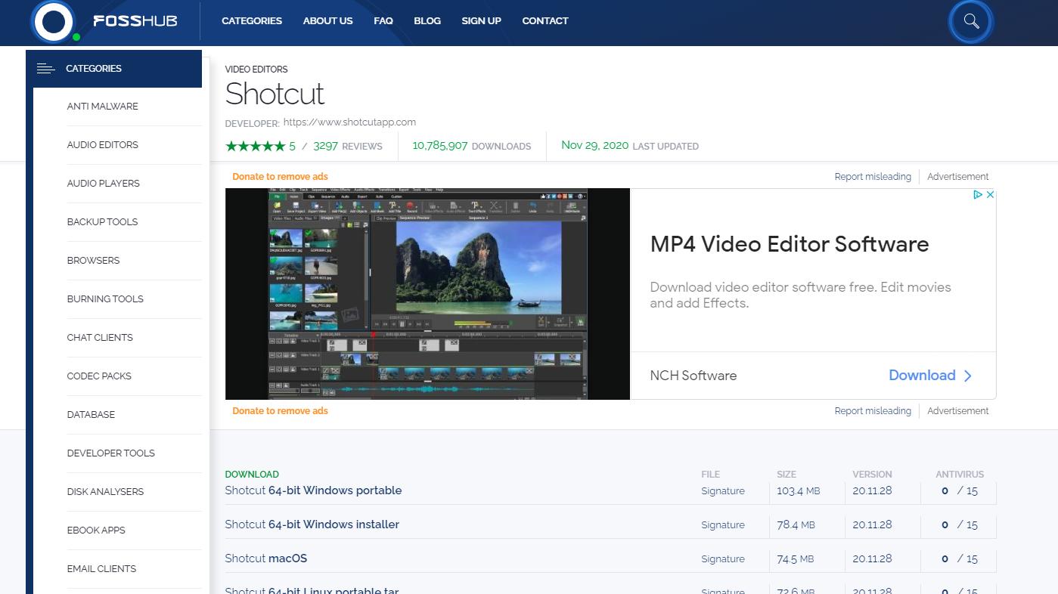This screenshot has width=1058, height=594.
Task: Click the five-star rating icons
Action: point(256,146)
